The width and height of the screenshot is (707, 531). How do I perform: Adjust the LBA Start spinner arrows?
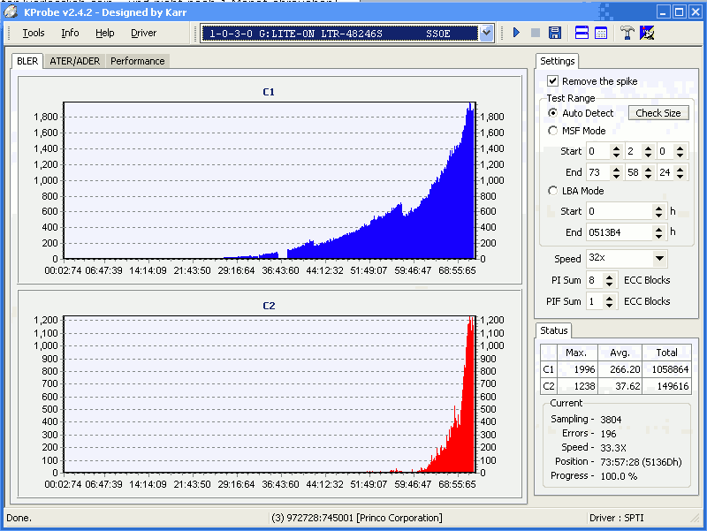pos(658,211)
